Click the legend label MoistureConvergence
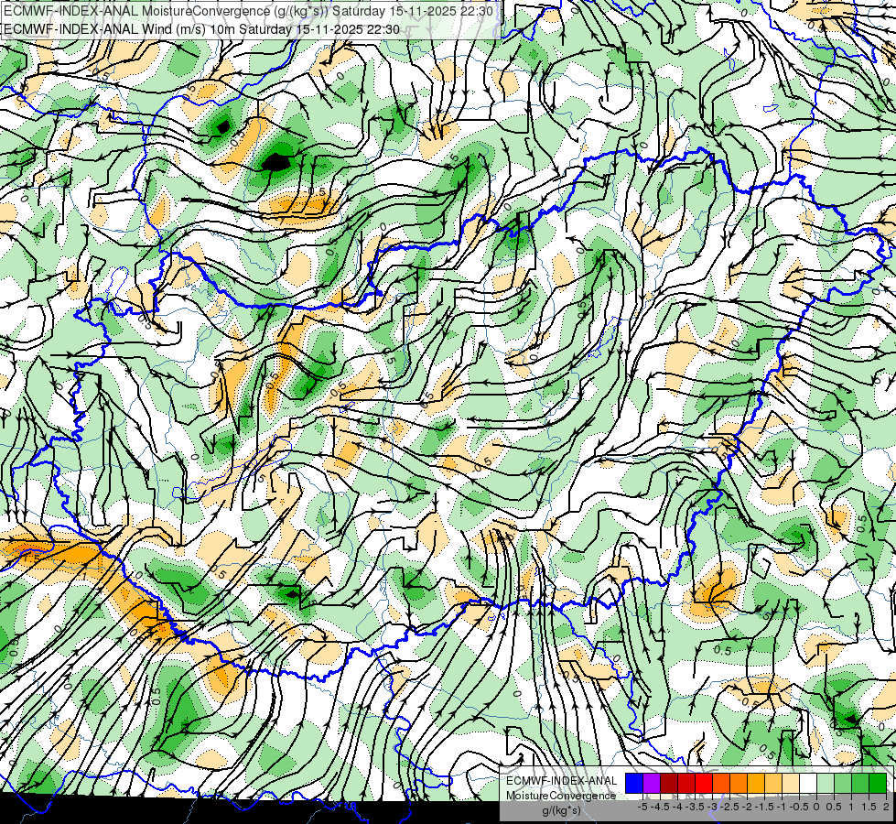Screen dimensions: 896x824 560,796
